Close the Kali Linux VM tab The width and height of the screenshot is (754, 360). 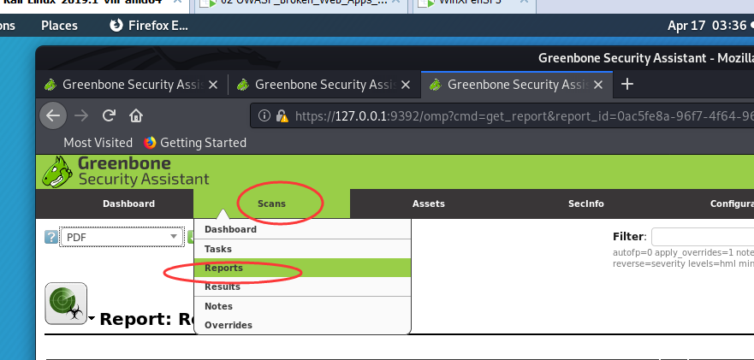pyautogui.click(x=177, y=2)
